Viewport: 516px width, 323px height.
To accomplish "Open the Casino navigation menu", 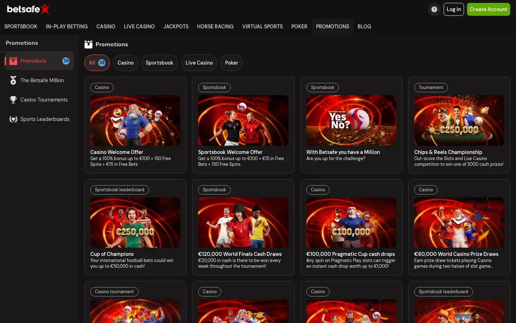I will (x=106, y=27).
